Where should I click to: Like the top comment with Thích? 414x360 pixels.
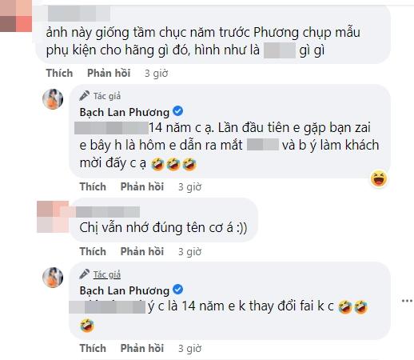click(x=59, y=73)
